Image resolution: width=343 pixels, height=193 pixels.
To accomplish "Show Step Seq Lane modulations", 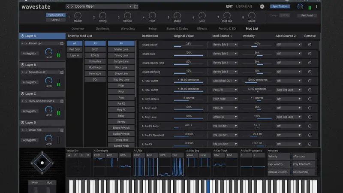I will (x=121, y=79).
